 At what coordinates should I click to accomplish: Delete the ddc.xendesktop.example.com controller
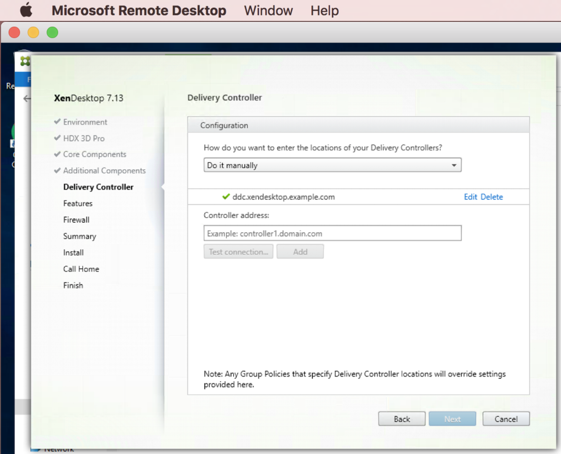click(491, 197)
